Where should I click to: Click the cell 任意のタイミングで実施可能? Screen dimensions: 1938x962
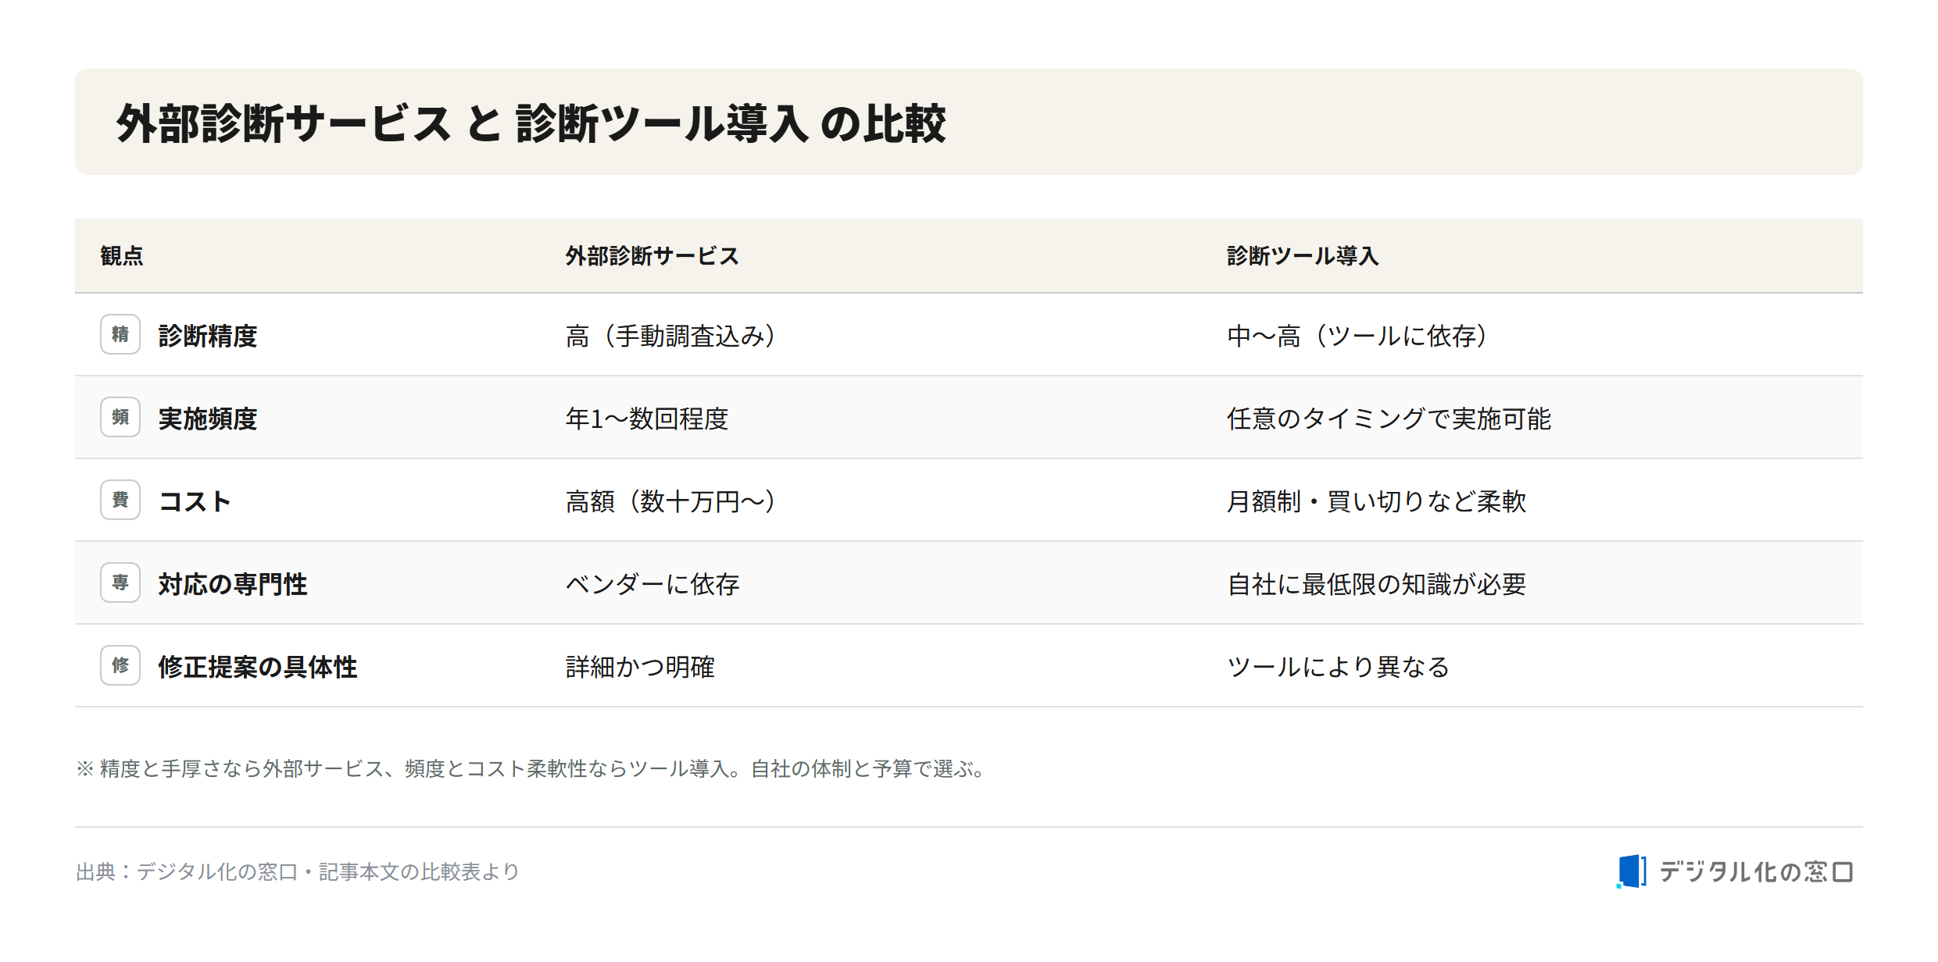coord(1389,419)
